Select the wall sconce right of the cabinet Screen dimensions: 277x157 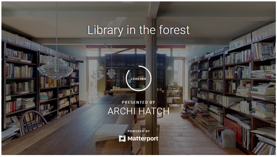pos(169,67)
